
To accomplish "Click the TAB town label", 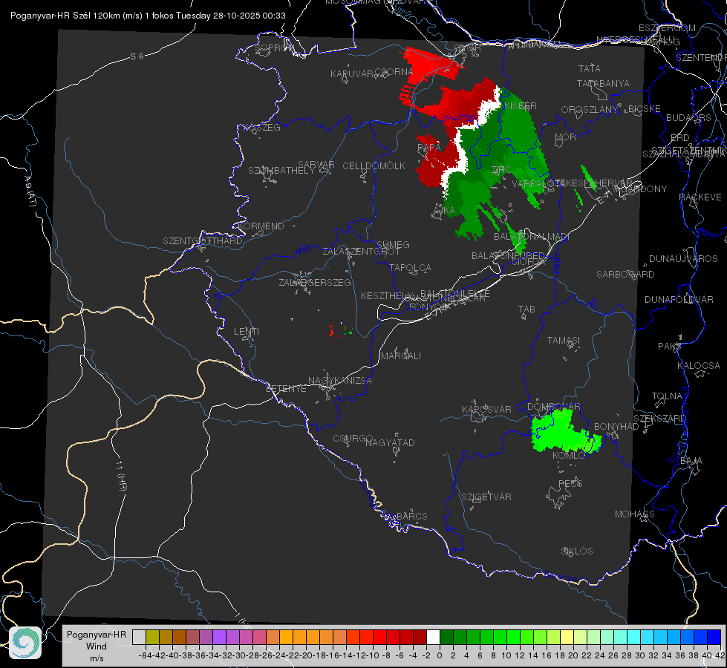I will pyautogui.click(x=526, y=310).
